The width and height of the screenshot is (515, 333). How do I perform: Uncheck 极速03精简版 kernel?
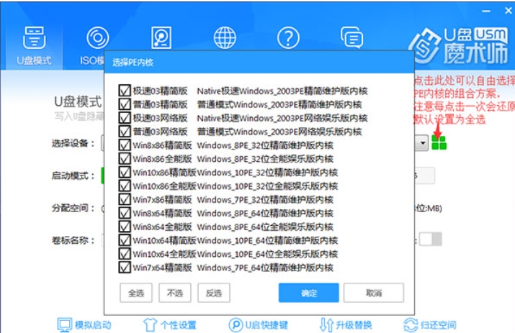coord(125,91)
